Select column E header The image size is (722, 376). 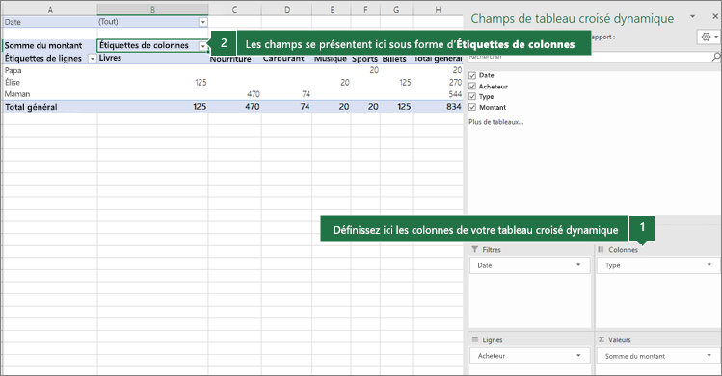click(331, 10)
